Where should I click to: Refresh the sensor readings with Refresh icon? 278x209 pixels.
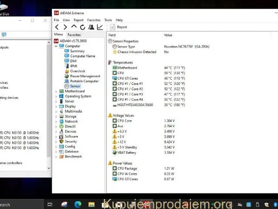(x=83, y=27)
